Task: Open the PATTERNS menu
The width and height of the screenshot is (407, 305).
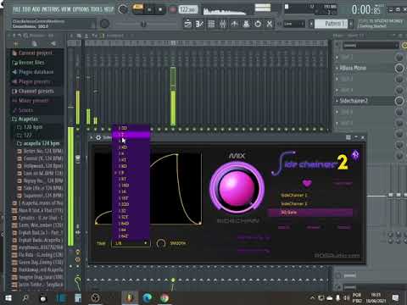Action: 51,9
